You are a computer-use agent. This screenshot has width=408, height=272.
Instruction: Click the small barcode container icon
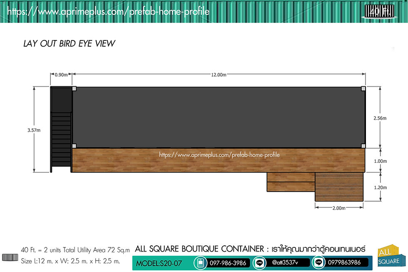point(10,257)
